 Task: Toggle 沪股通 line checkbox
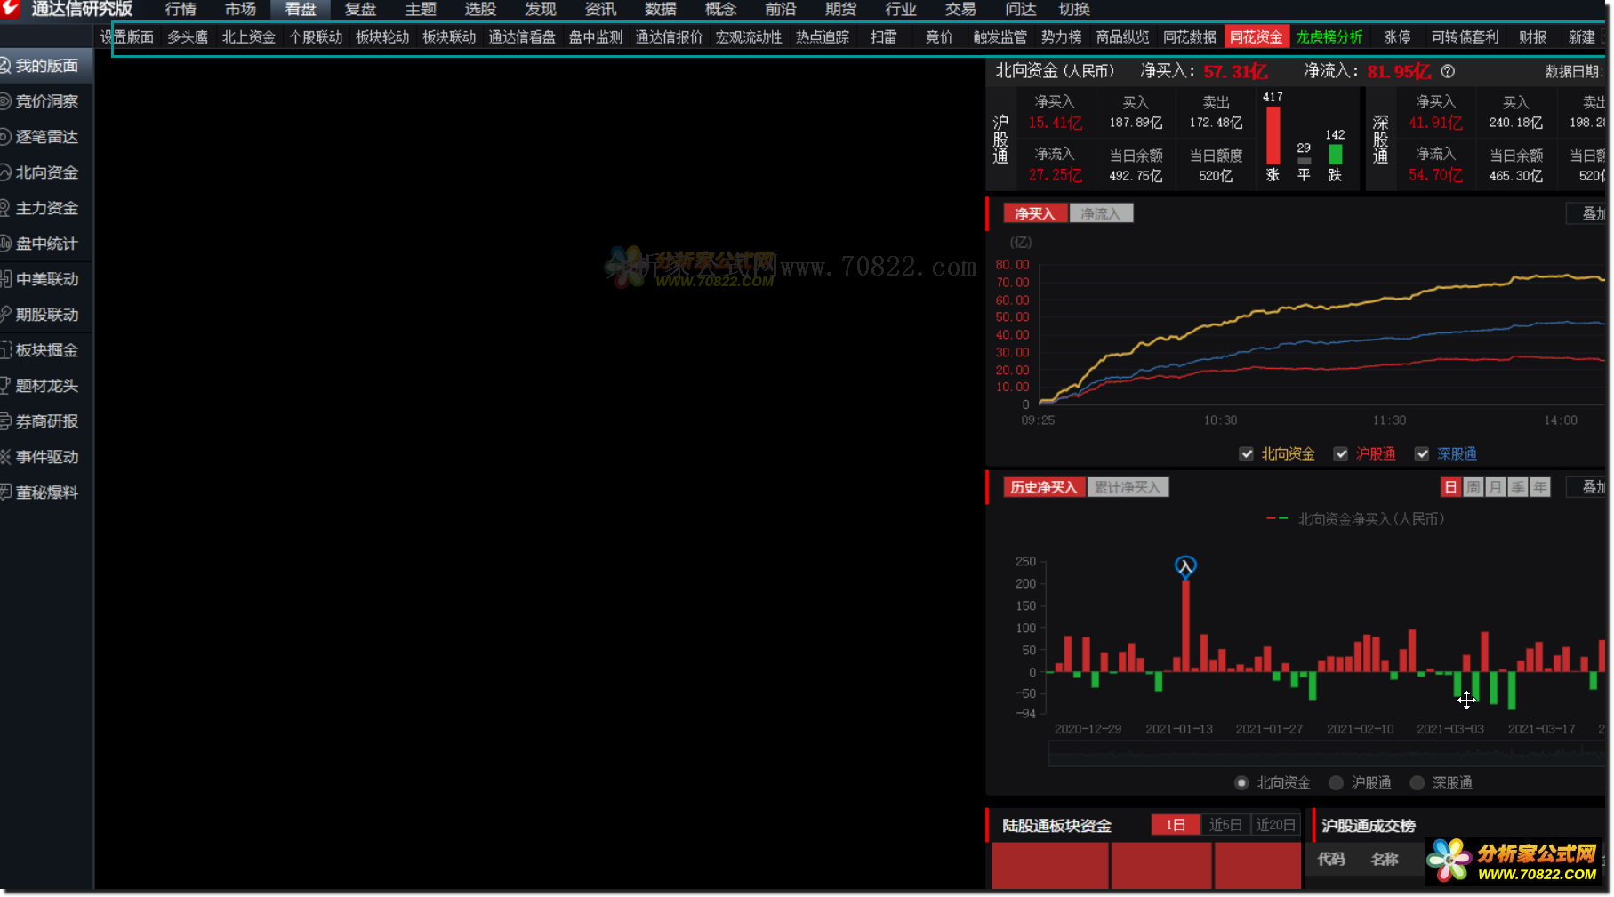[x=1341, y=454]
